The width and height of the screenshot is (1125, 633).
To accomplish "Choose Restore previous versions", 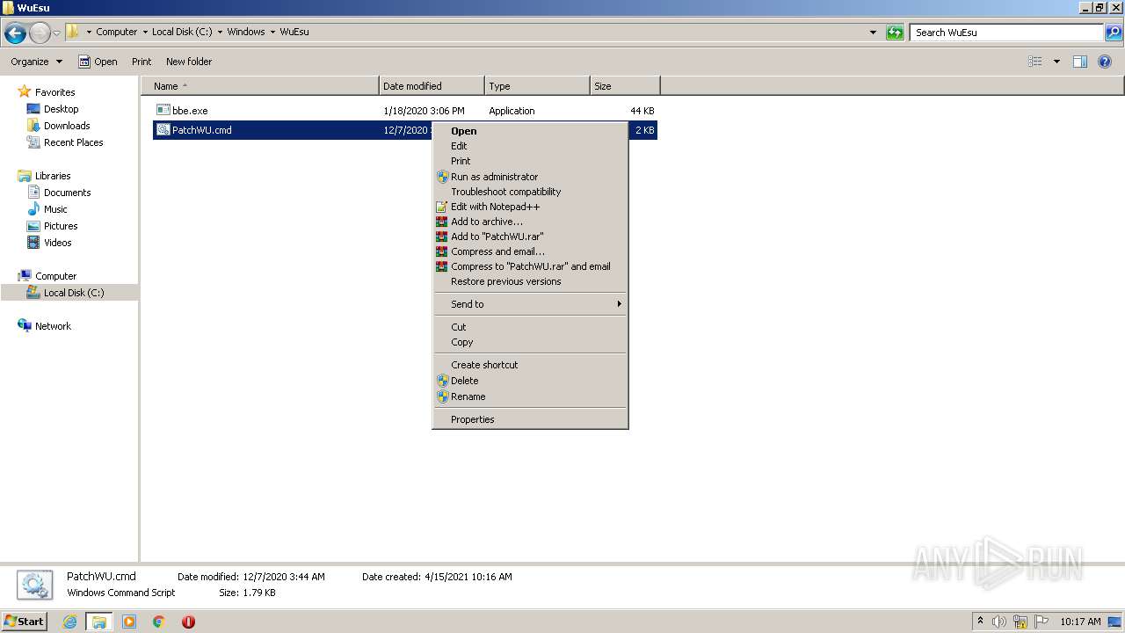I will (530, 281).
